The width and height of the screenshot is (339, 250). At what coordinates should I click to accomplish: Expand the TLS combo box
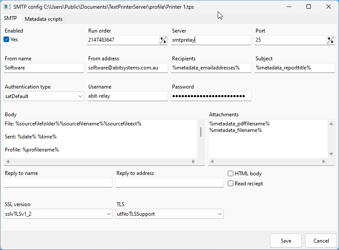(x=169, y=214)
